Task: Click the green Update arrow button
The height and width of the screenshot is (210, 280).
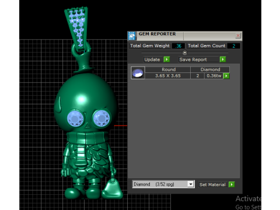Action: pyautogui.click(x=167, y=60)
